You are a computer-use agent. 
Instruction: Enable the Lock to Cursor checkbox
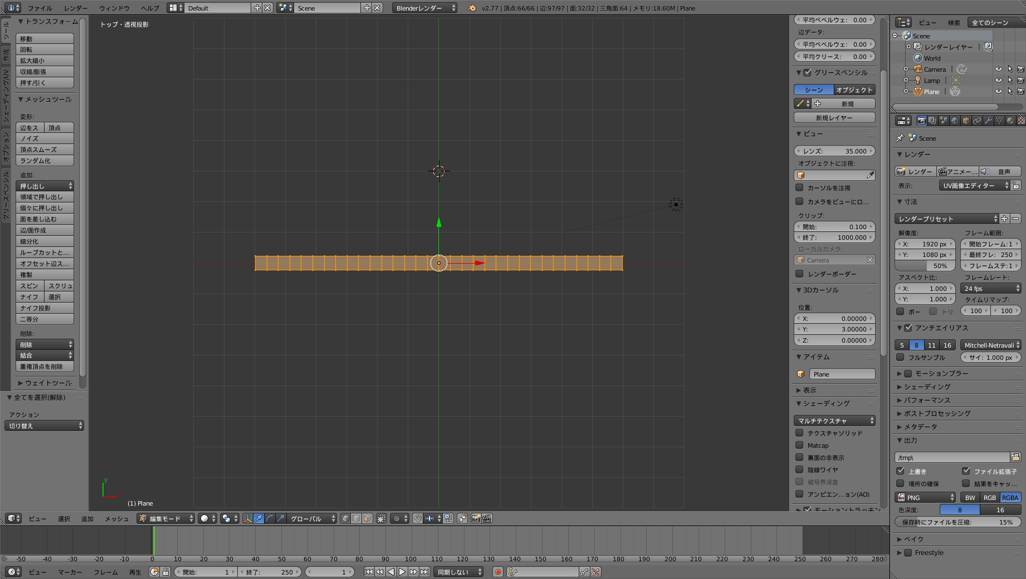799,188
